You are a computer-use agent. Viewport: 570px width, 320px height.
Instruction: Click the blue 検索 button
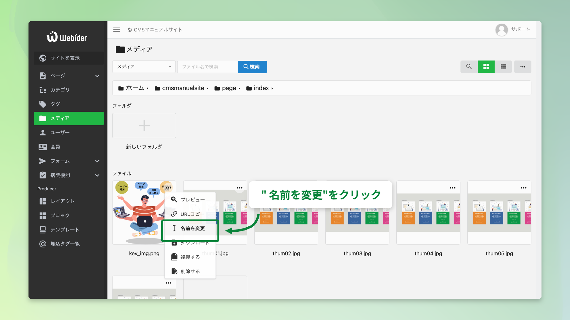(252, 67)
